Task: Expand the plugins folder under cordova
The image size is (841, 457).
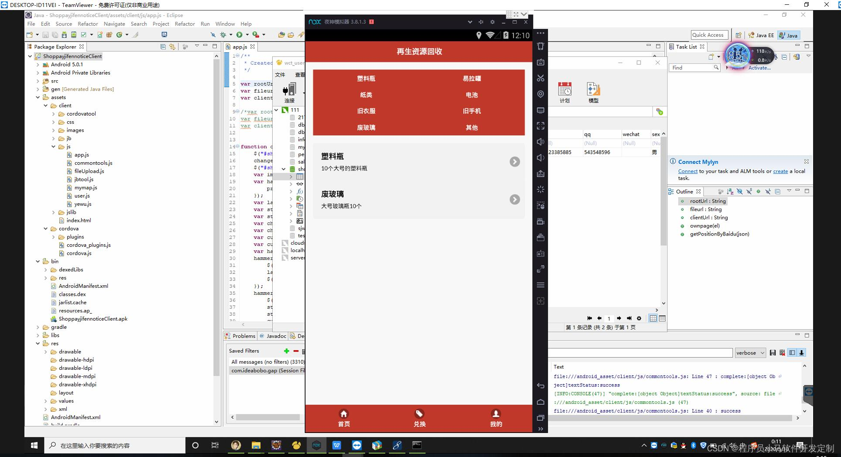Action: 54,237
